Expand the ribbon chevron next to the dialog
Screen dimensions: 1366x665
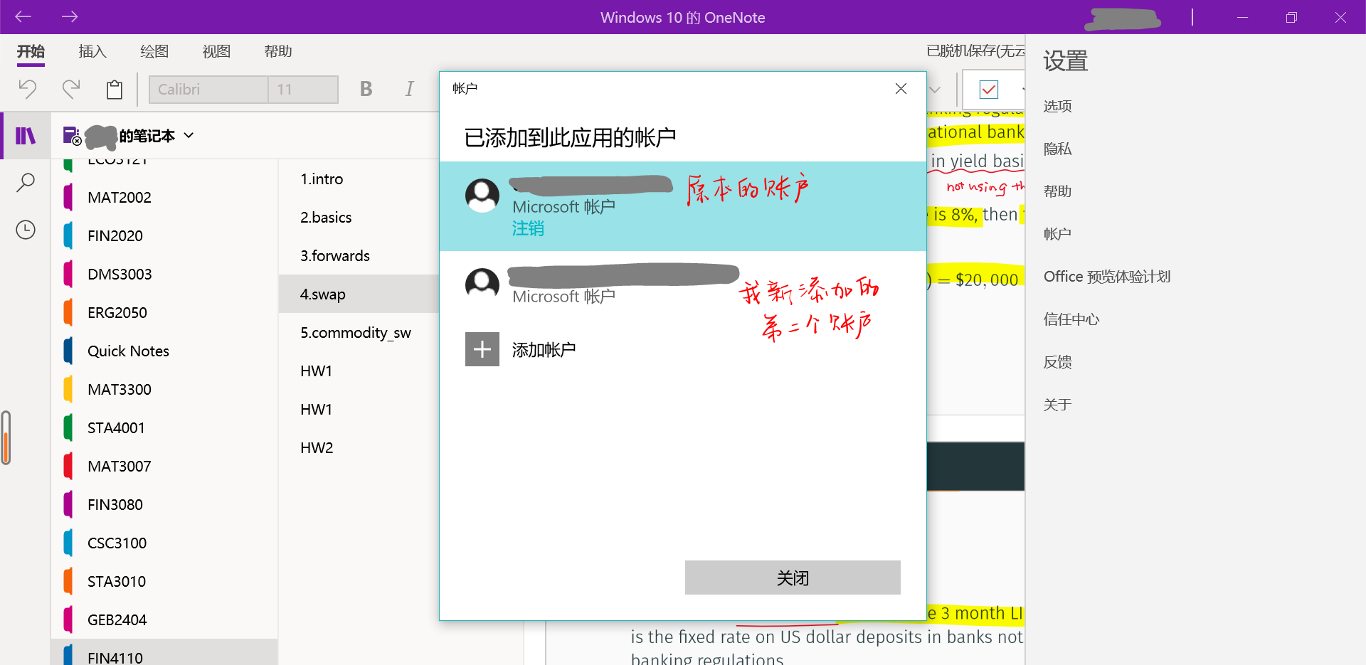936,90
